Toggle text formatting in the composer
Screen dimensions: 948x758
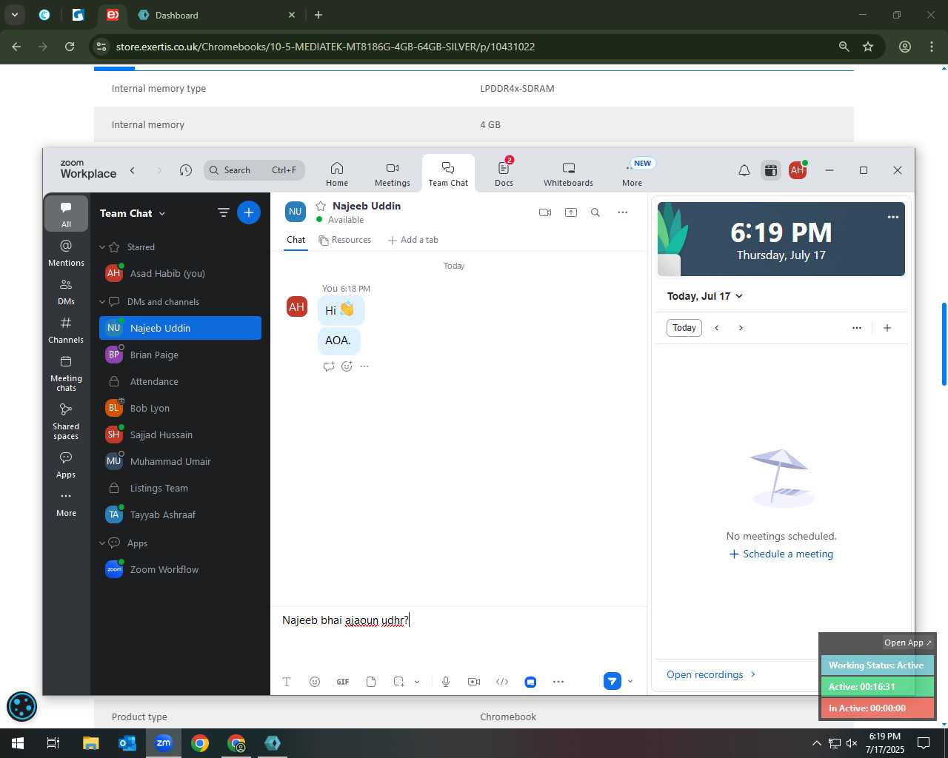[x=287, y=682]
